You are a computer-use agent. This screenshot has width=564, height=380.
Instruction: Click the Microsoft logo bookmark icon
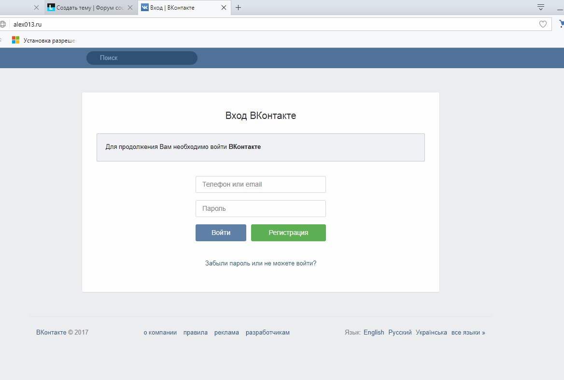coord(15,40)
